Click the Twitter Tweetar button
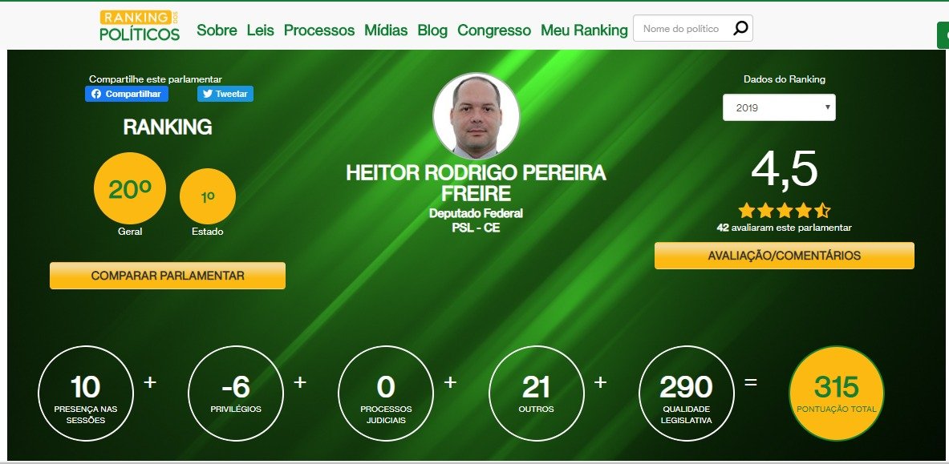This screenshot has height=464, width=949. coord(225,94)
